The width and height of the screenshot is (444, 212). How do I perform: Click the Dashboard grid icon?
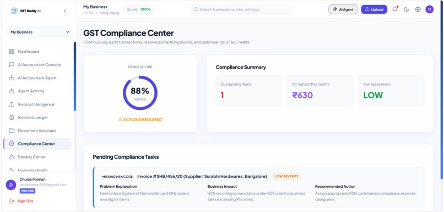(12, 52)
